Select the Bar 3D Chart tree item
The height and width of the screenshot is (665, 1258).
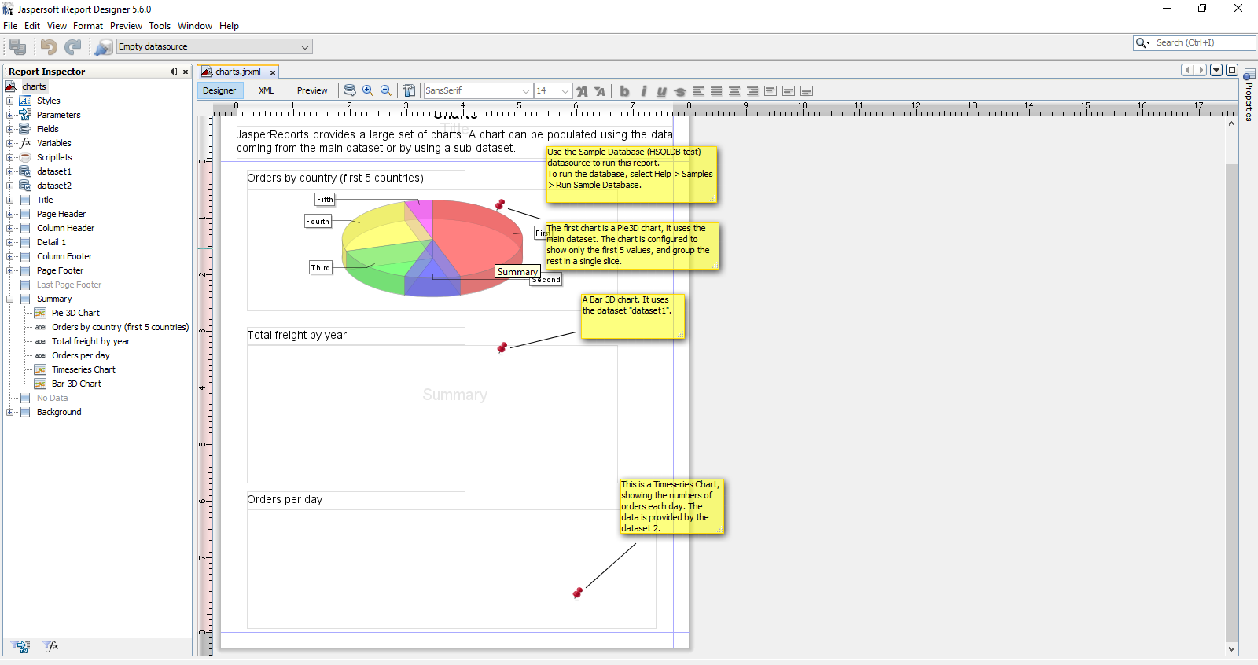point(76,384)
